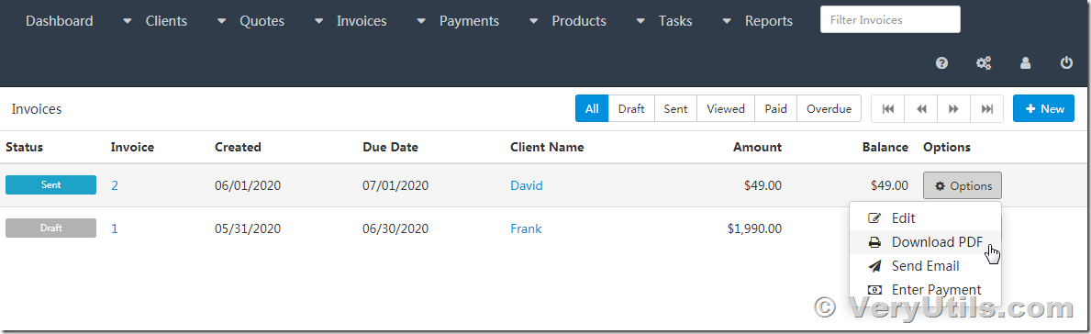This screenshot has width=1091, height=334.
Task: Click the Client Name column header
Action: click(x=547, y=147)
